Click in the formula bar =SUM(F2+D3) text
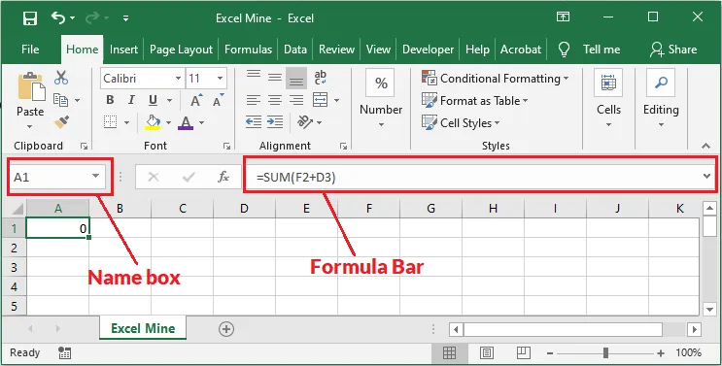722x366 pixels. click(296, 177)
